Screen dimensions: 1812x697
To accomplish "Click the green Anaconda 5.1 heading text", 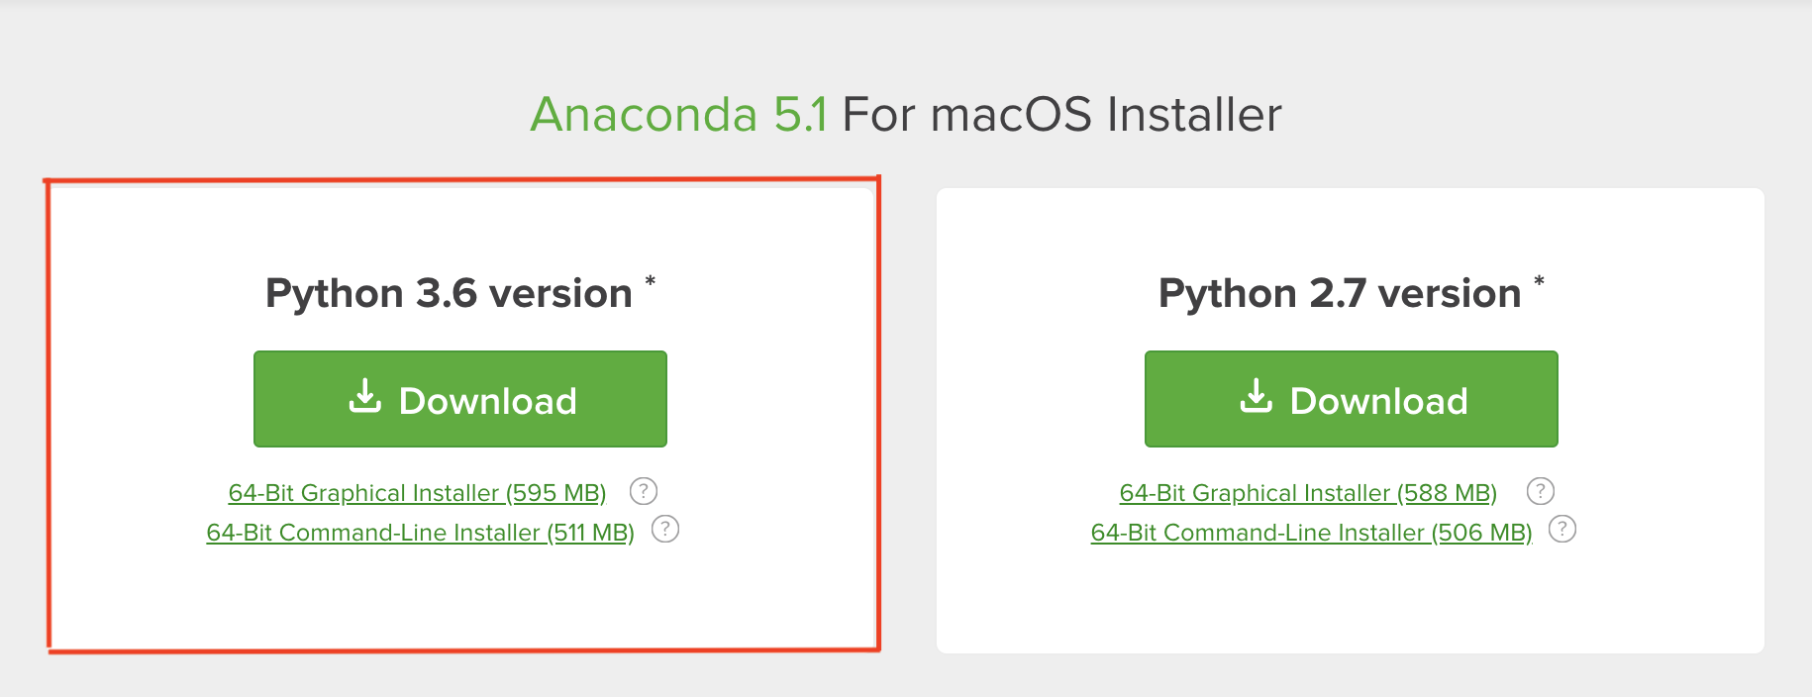I will 678,115.
